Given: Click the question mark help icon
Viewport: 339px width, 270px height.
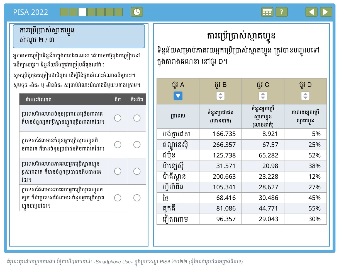Looking at the screenshot, I should [282, 12].
